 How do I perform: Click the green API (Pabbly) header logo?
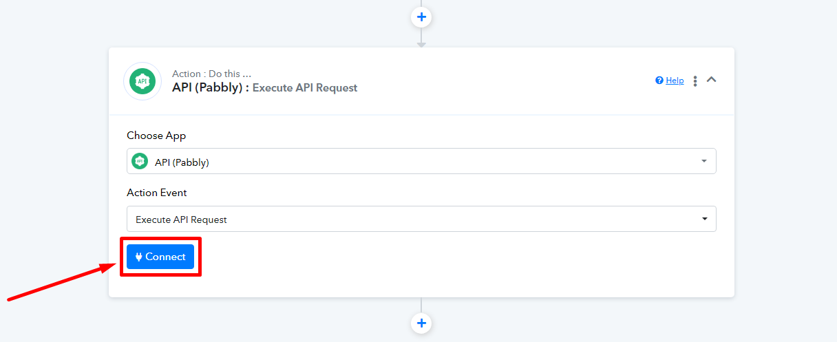142,81
